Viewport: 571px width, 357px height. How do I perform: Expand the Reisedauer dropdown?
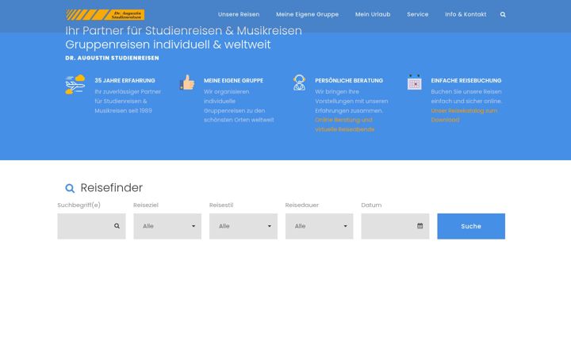[x=320, y=226]
